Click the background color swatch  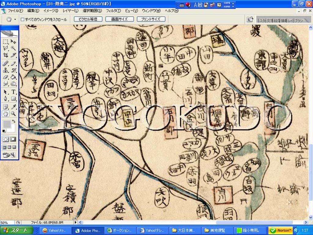pos(13,129)
